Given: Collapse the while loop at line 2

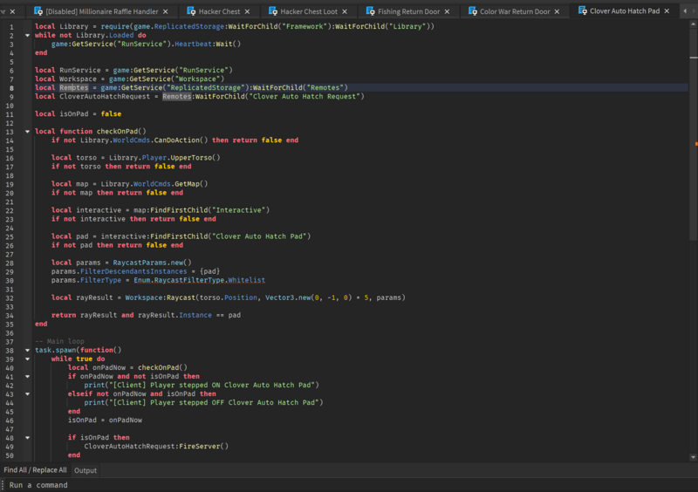Looking at the screenshot, I should pyautogui.click(x=27, y=35).
